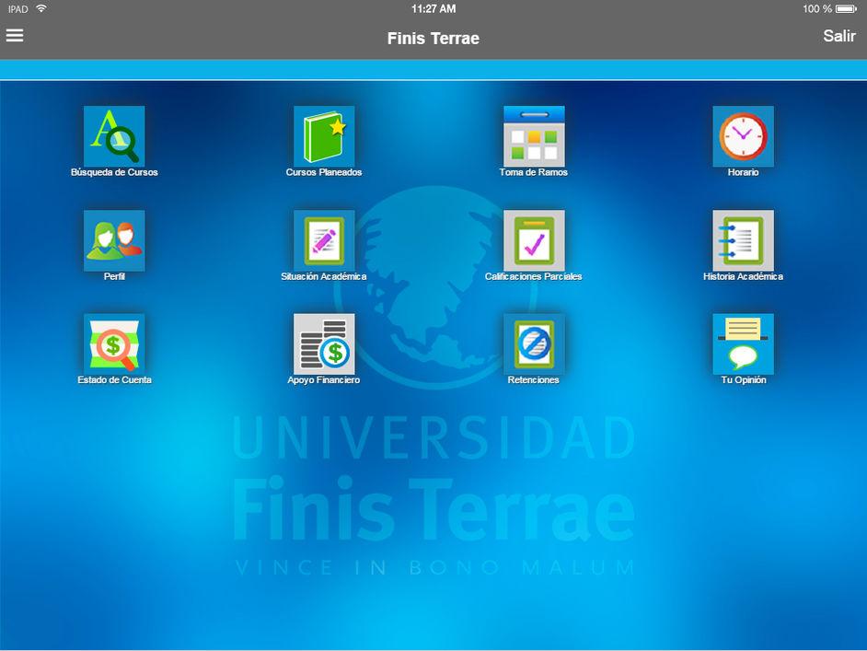Open the Búsqueda de Cursos icon
The image size is (867, 651).
(x=114, y=136)
